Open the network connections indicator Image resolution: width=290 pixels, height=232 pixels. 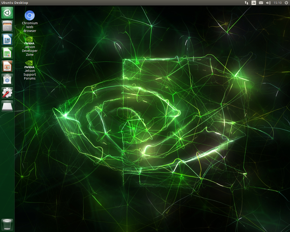[246, 3]
